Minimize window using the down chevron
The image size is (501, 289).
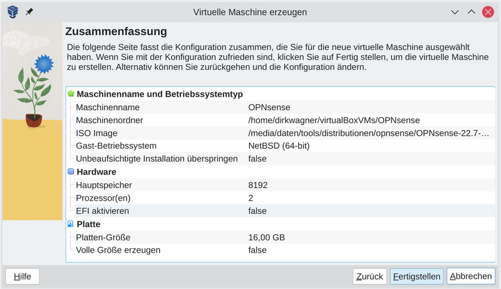(455, 12)
